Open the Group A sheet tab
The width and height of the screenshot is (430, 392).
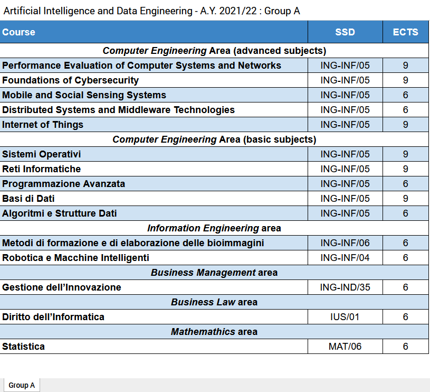pos(22,385)
